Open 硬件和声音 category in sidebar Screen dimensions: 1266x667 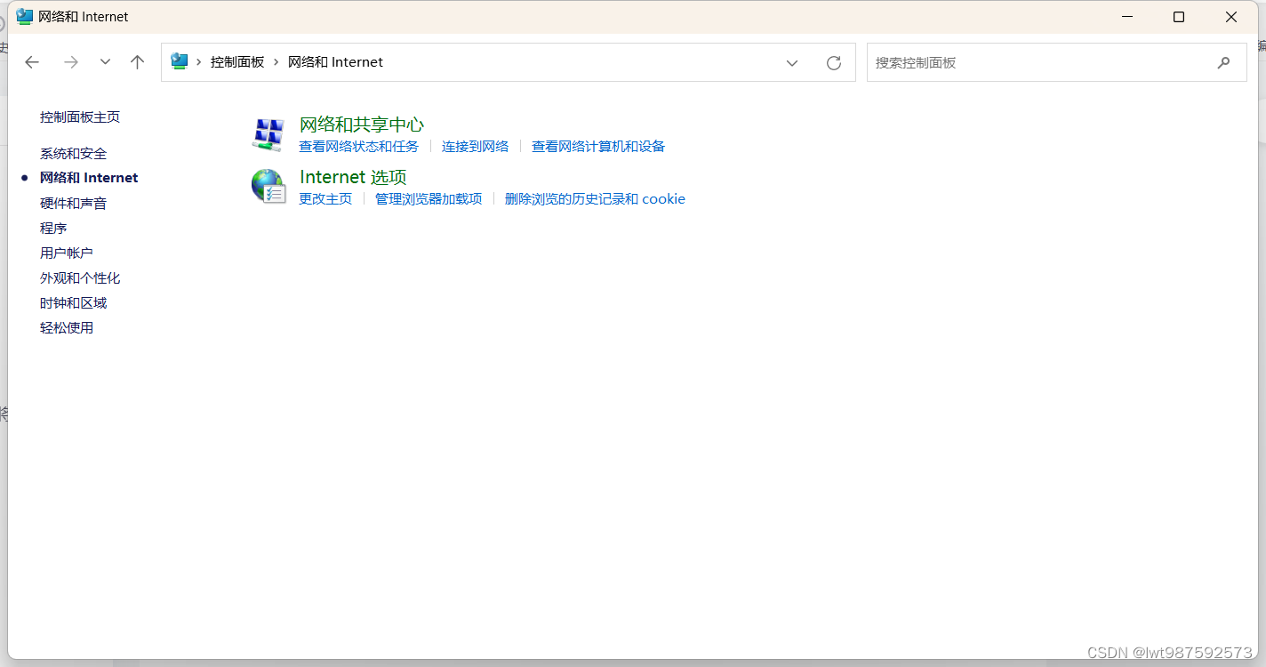point(73,204)
